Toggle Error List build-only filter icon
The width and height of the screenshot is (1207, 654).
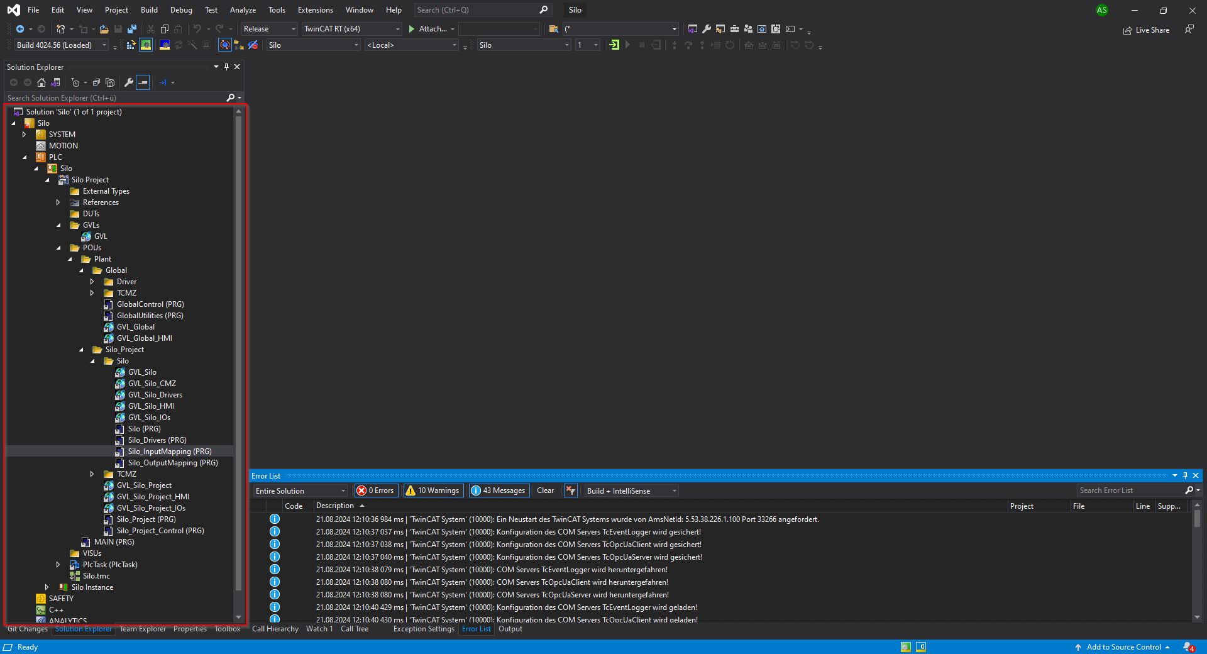[571, 490]
